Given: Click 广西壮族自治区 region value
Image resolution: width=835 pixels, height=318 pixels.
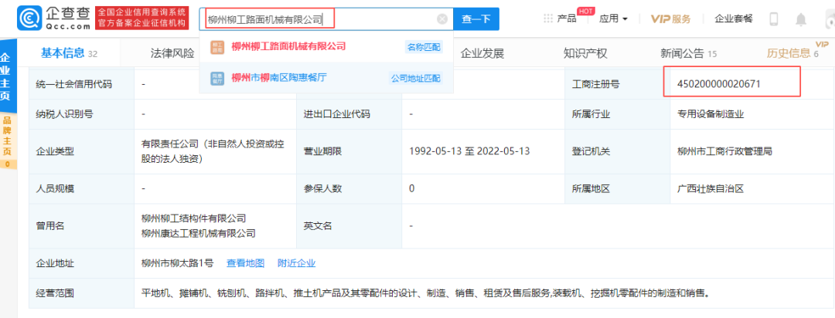Looking at the screenshot, I should 711,188.
